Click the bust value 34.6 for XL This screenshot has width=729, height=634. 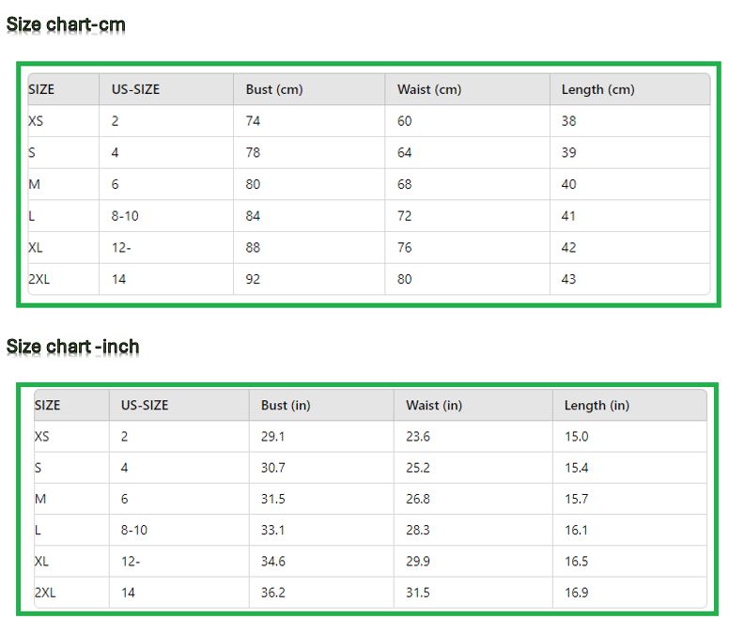coord(272,562)
